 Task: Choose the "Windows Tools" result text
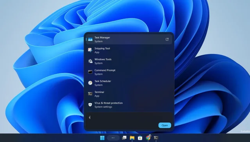coord(103,59)
